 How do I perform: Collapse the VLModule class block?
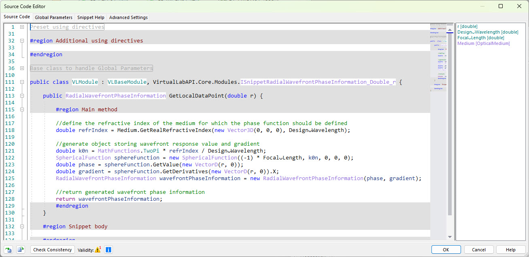(x=22, y=82)
